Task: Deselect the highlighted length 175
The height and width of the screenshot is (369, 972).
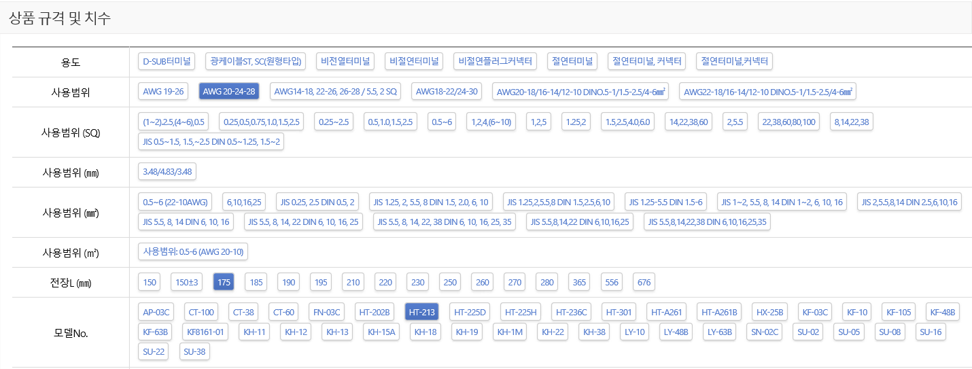Action: [224, 281]
